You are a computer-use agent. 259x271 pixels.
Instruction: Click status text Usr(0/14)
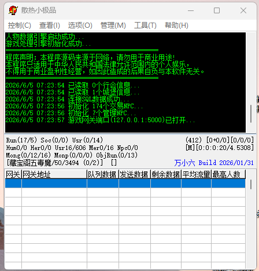[87, 140]
